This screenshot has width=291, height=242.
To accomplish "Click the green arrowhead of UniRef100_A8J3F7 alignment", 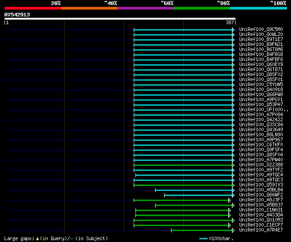I will pos(230,201).
